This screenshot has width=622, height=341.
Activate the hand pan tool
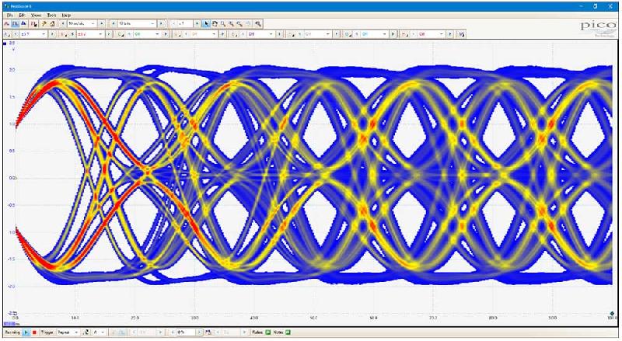tap(214, 24)
